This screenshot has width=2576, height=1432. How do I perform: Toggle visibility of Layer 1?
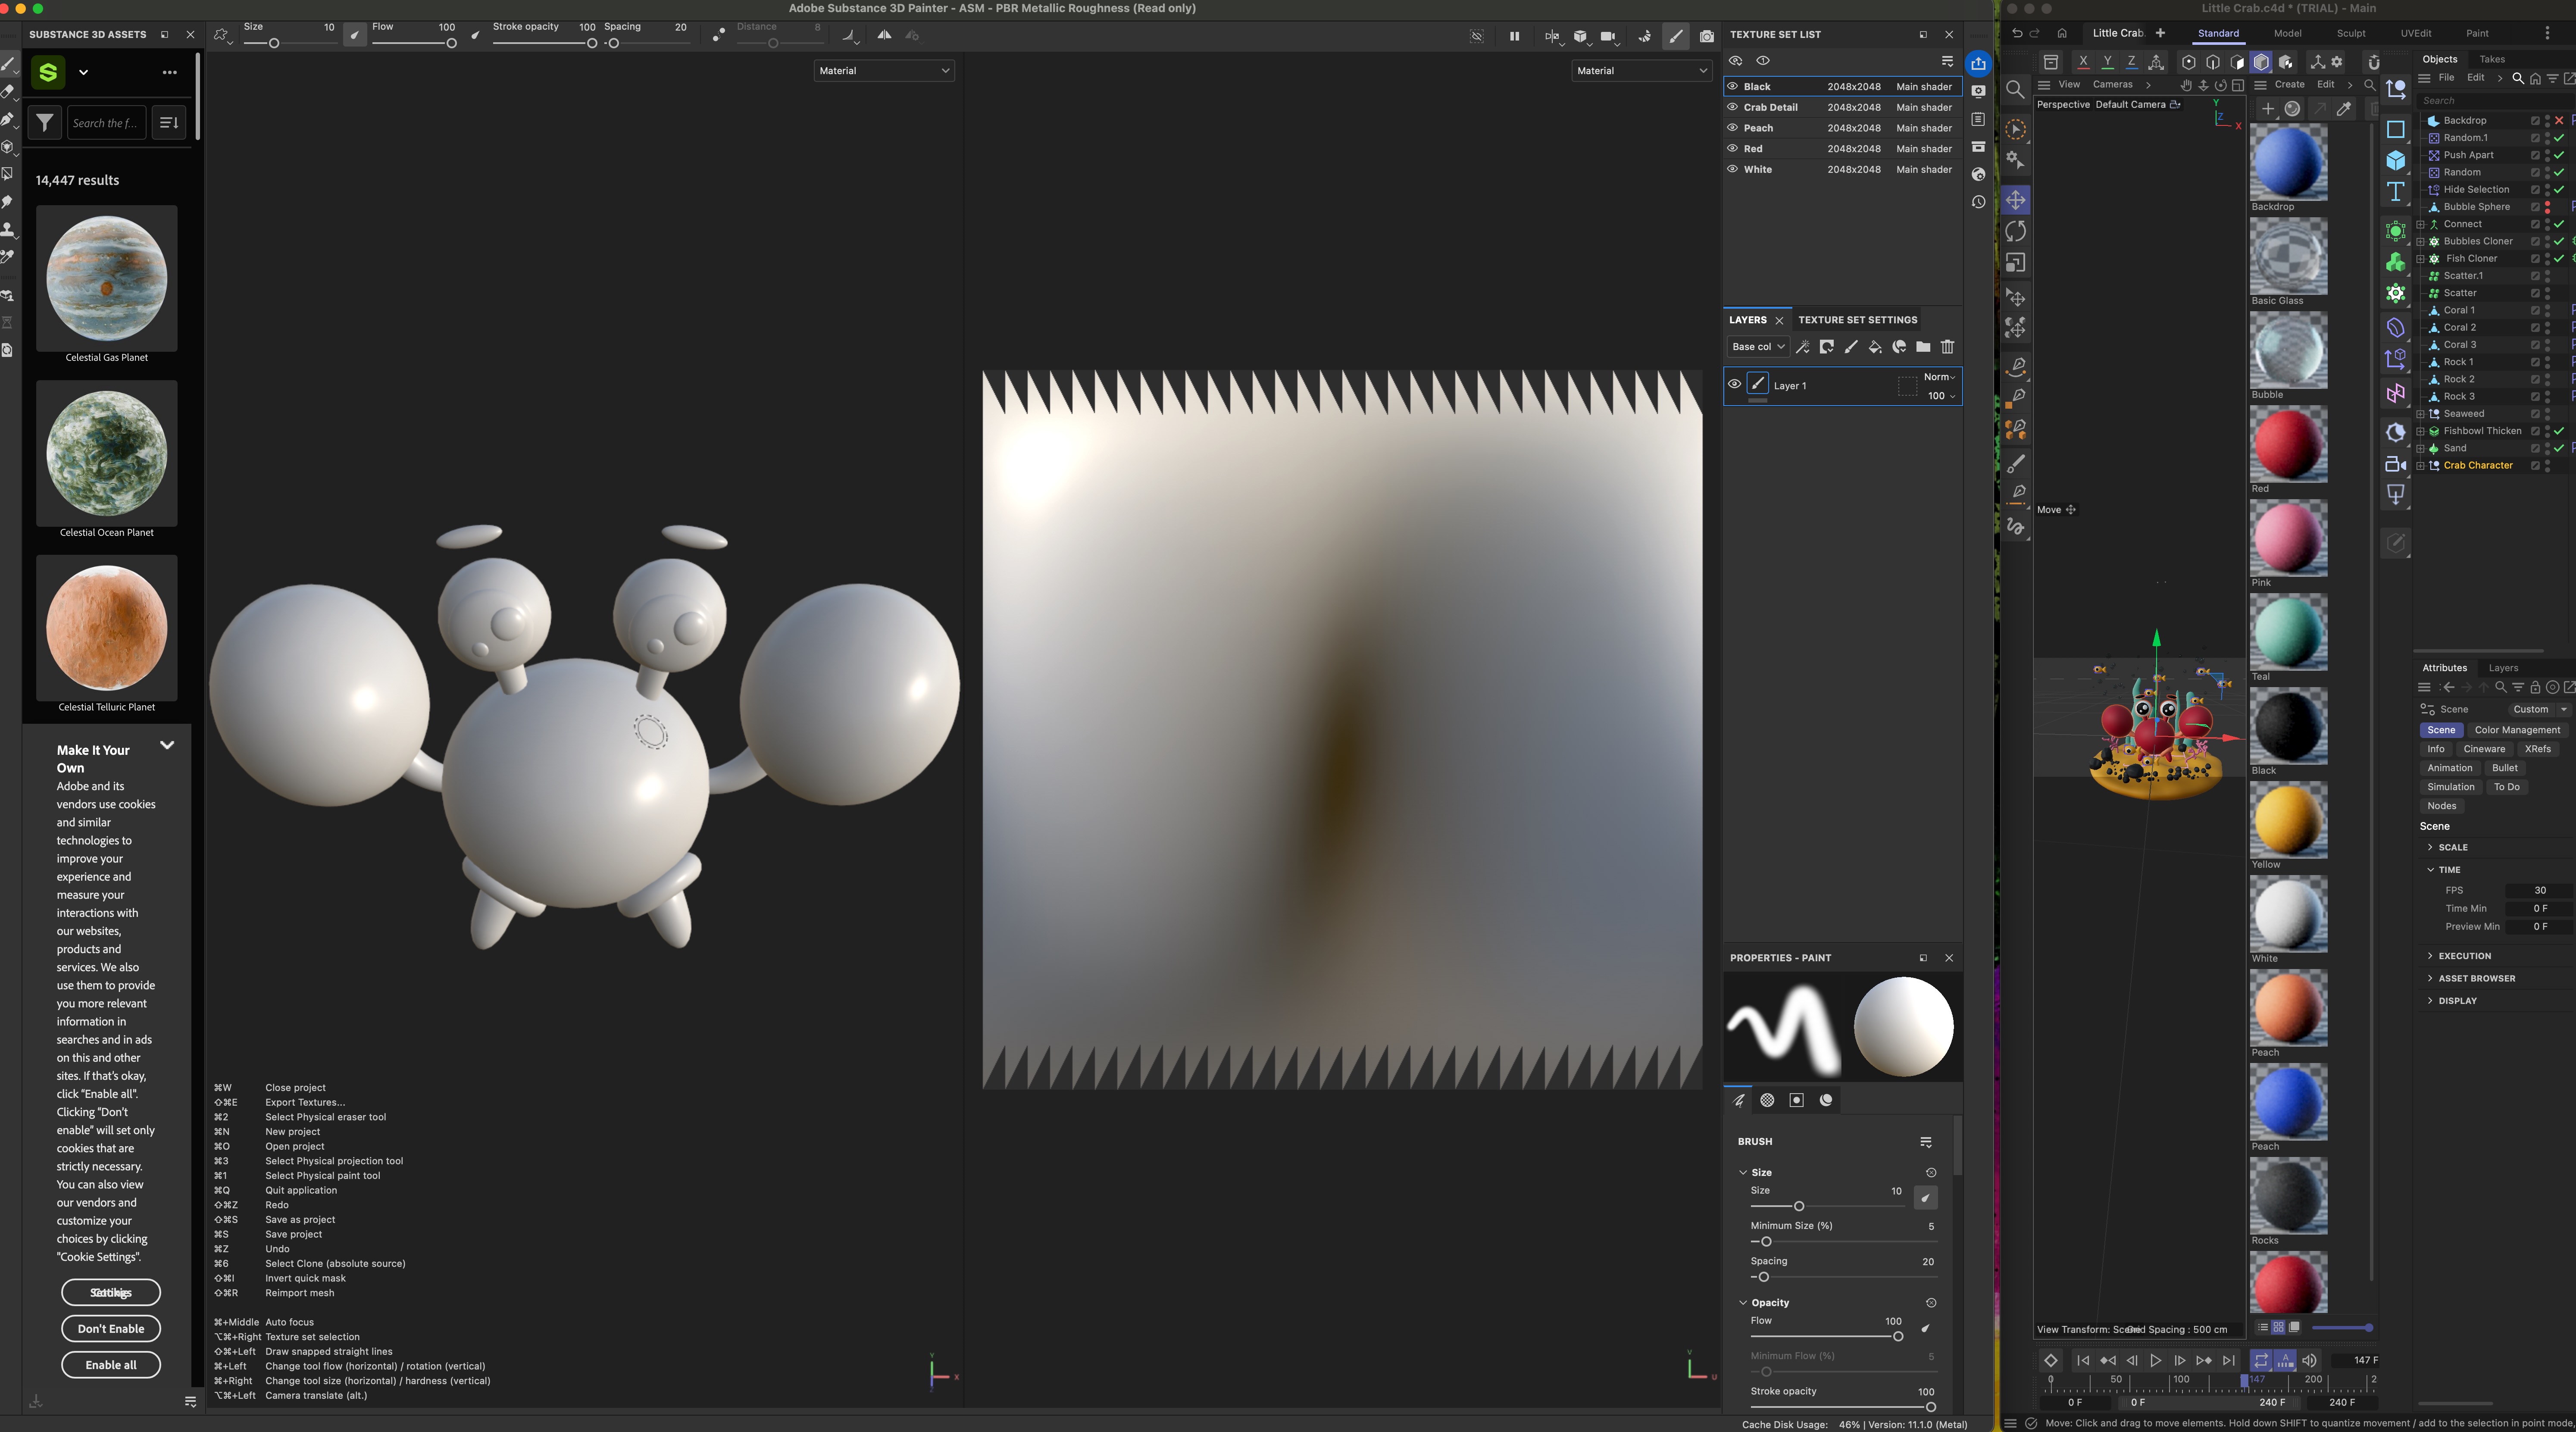[1735, 384]
